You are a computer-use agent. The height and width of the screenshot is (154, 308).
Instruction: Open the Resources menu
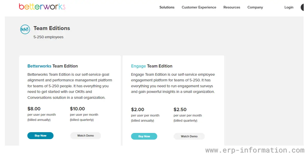232,7
